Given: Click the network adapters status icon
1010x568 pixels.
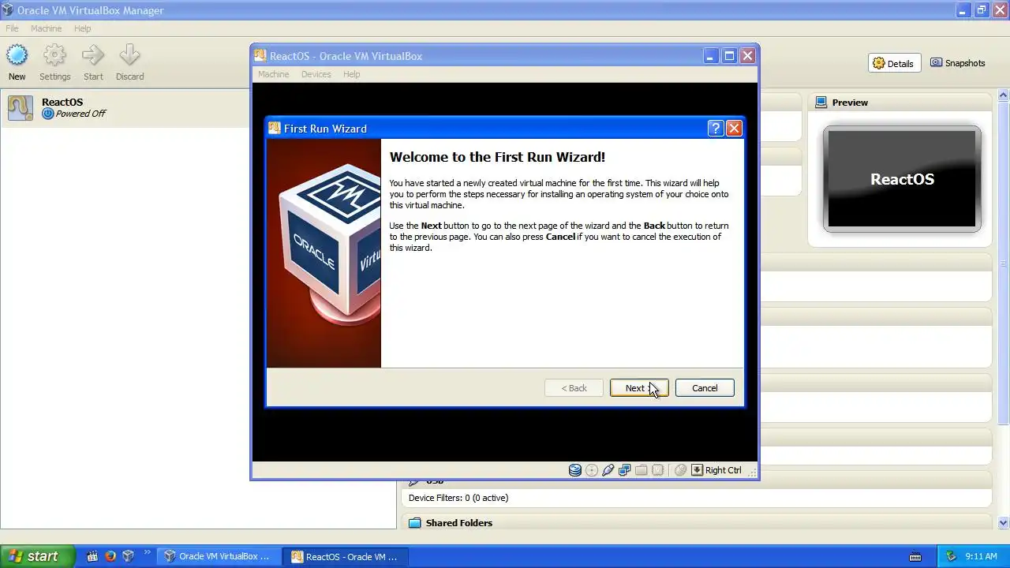Looking at the screenshot, I should [x=625, y=470].
